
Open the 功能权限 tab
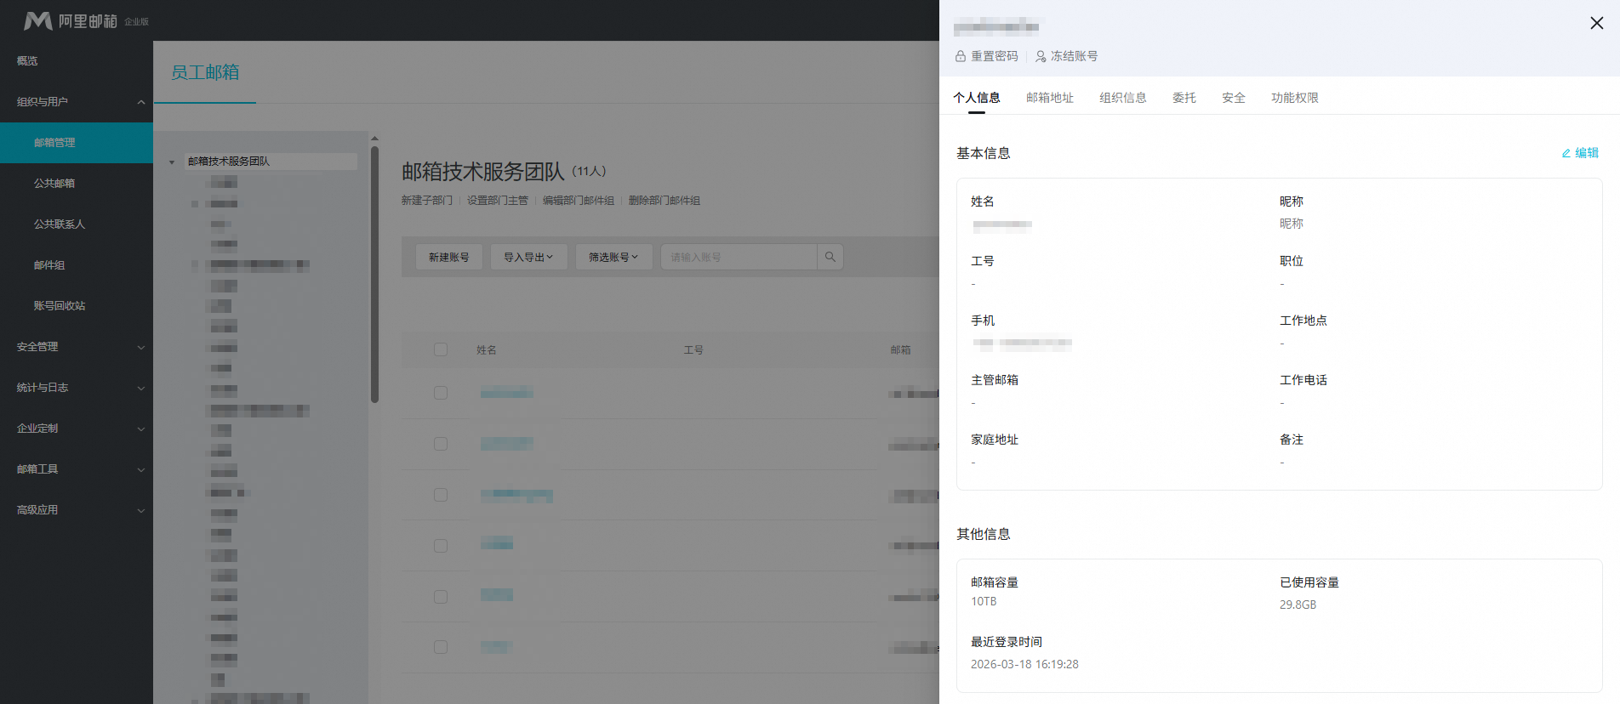click(1295, 98)
